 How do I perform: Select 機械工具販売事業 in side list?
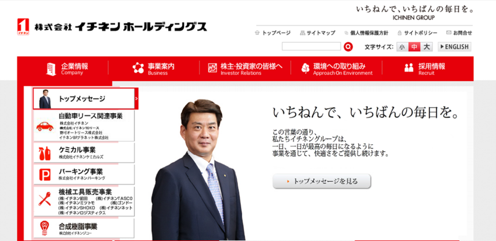pyautogui.click(x=84, y=201)
